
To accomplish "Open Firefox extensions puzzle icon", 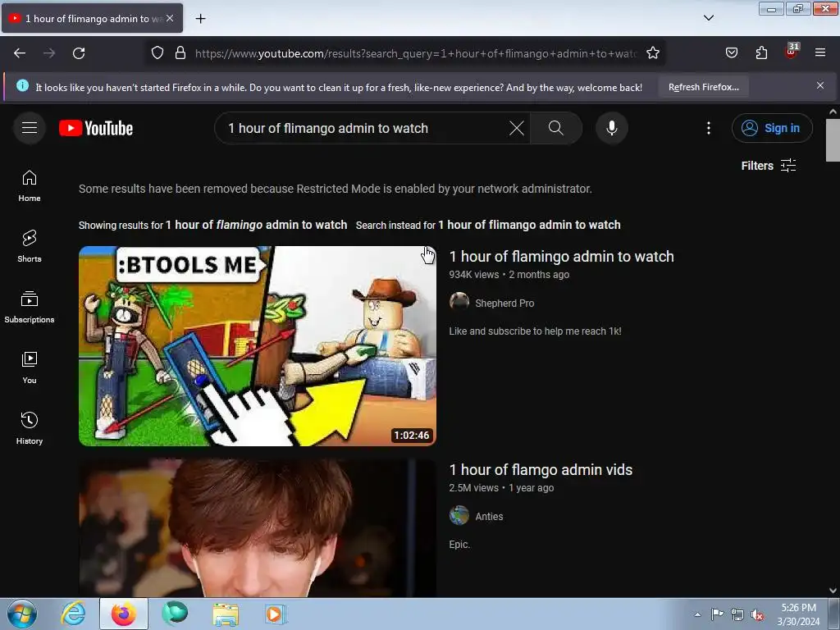I will pyautogui.click(x=761, y=53).
